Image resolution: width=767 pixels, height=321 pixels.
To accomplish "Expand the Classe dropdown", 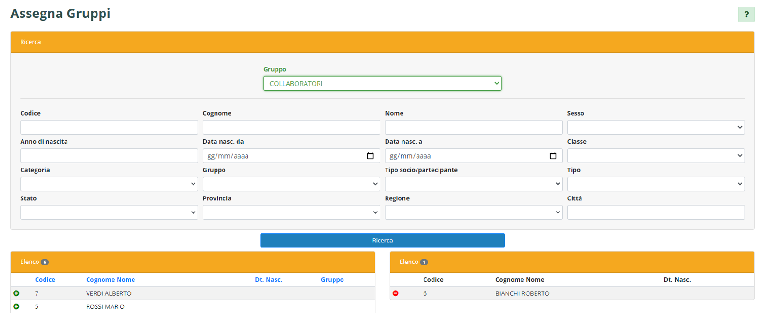I will (x=655, y=156).
